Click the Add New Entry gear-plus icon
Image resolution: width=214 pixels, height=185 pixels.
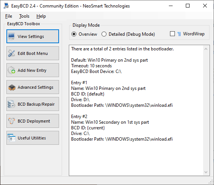click(11, 70)
